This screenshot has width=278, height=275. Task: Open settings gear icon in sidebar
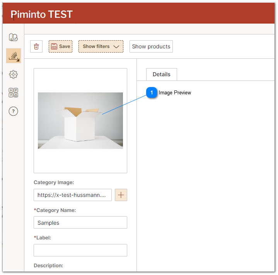click(13, 74)
